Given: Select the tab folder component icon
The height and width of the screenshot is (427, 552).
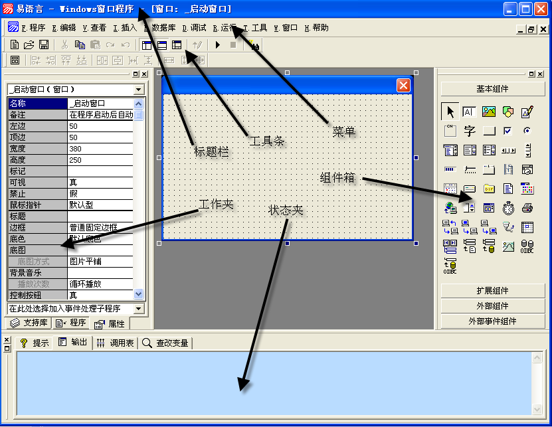Looking at the screenshot, I should pyautogui.click(x=489, y=170).
